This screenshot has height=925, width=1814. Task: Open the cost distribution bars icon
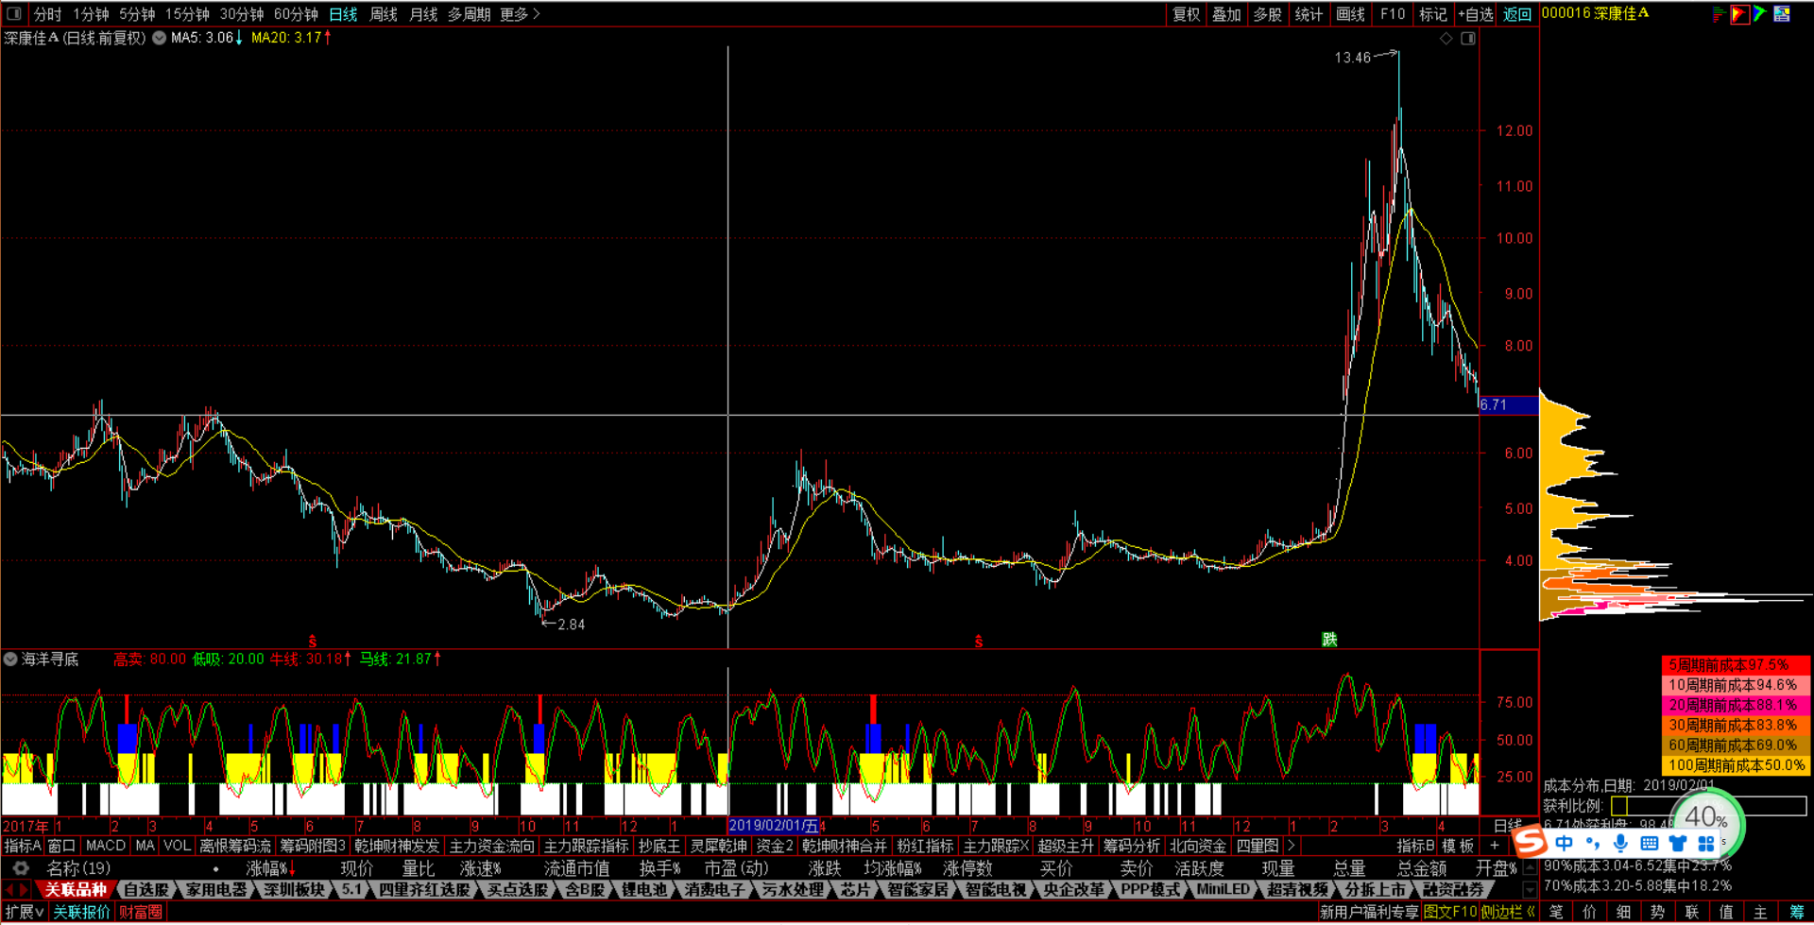tap(1719, 14)
